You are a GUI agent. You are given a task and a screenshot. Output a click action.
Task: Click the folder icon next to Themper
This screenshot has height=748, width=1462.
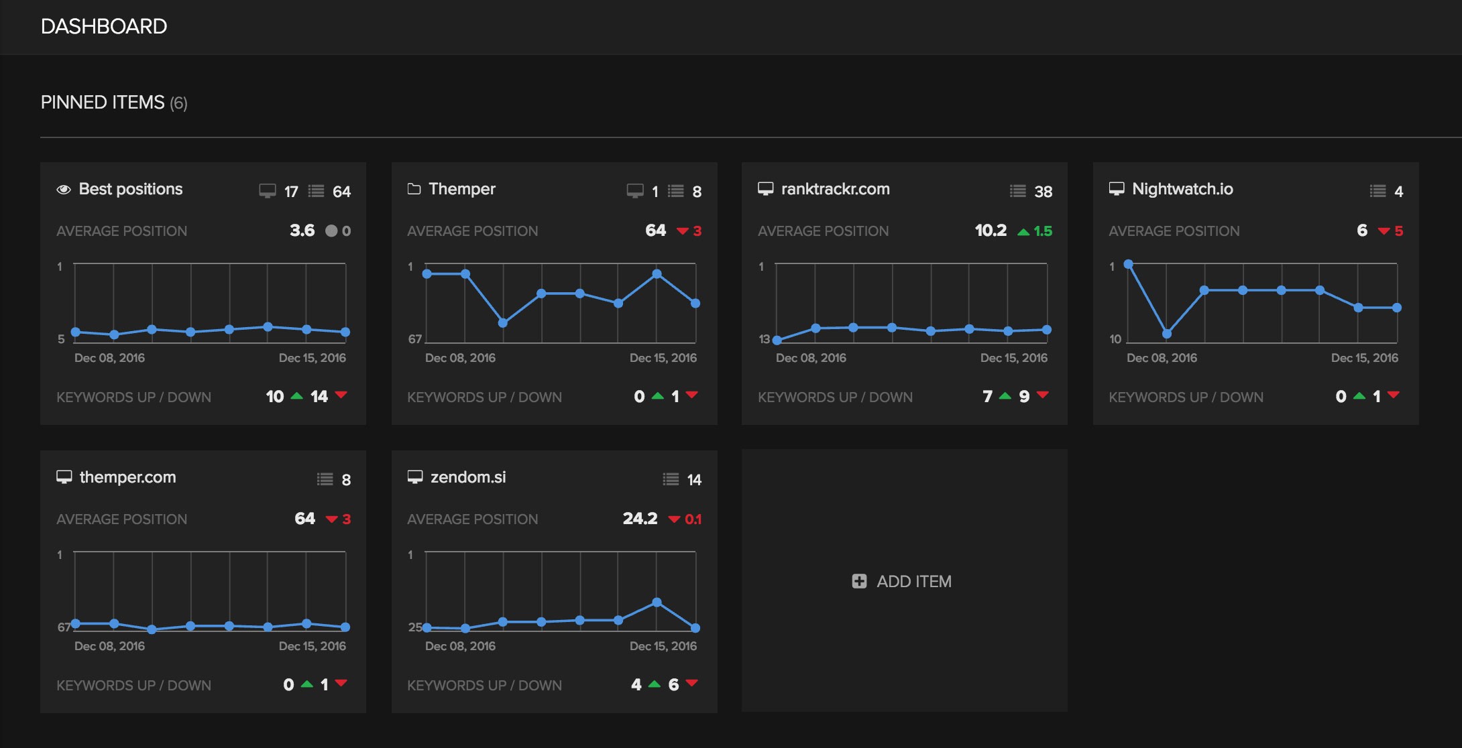click(x=414, y=189)
